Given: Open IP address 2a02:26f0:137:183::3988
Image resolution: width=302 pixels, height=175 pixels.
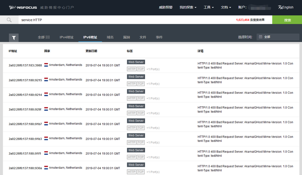Looking at the screenshot, I should [25, 66].
